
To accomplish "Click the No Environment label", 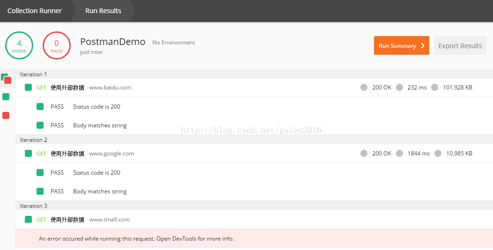I will click(x=174, y=43).
